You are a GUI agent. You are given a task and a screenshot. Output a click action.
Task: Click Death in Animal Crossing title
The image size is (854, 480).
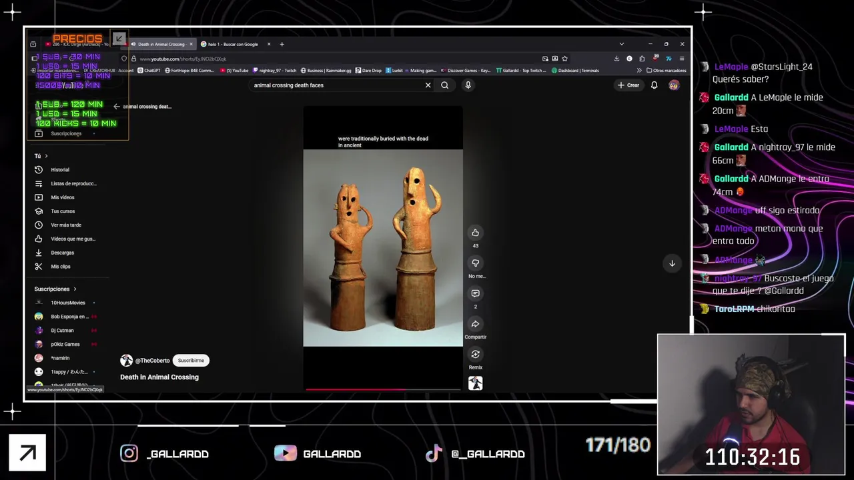[159, 377]
